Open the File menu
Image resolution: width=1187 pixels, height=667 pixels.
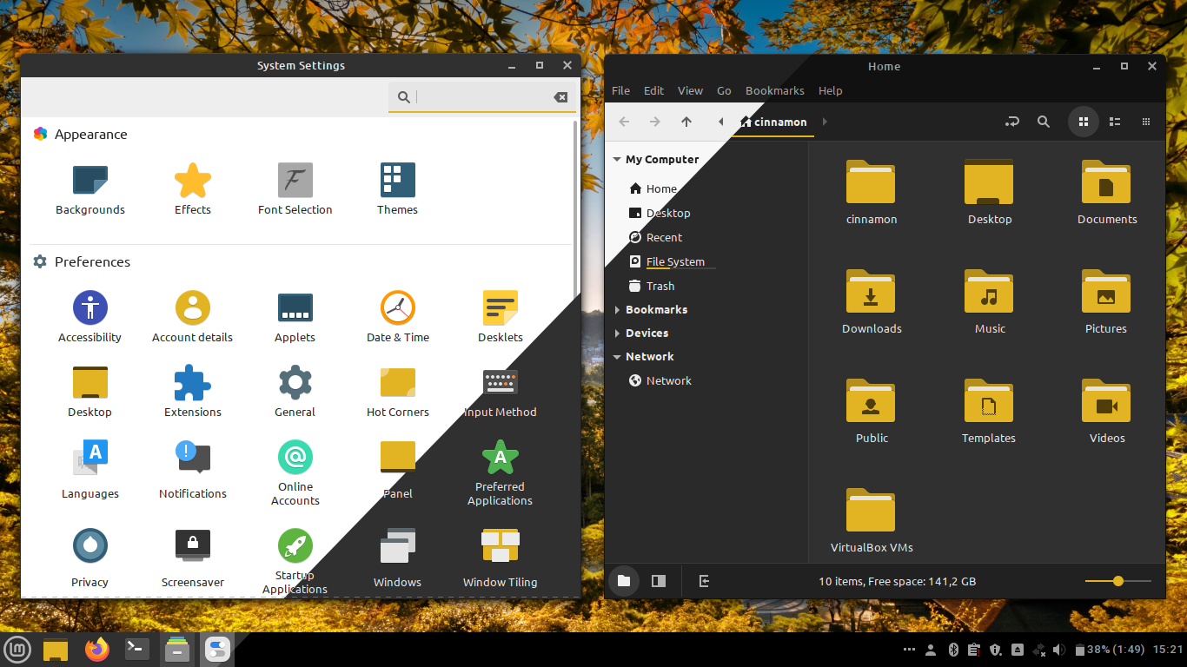click(x=621, y=90)
